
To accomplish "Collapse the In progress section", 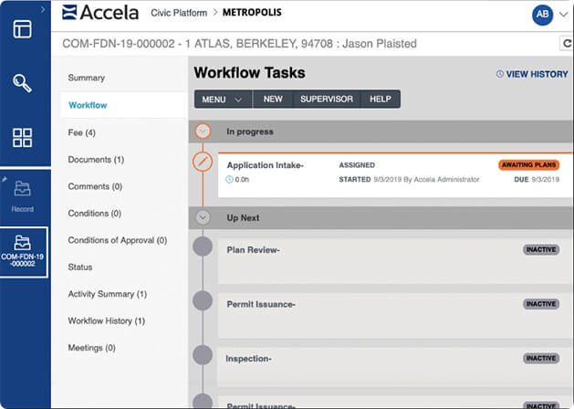I will click(x=204, y=131).
